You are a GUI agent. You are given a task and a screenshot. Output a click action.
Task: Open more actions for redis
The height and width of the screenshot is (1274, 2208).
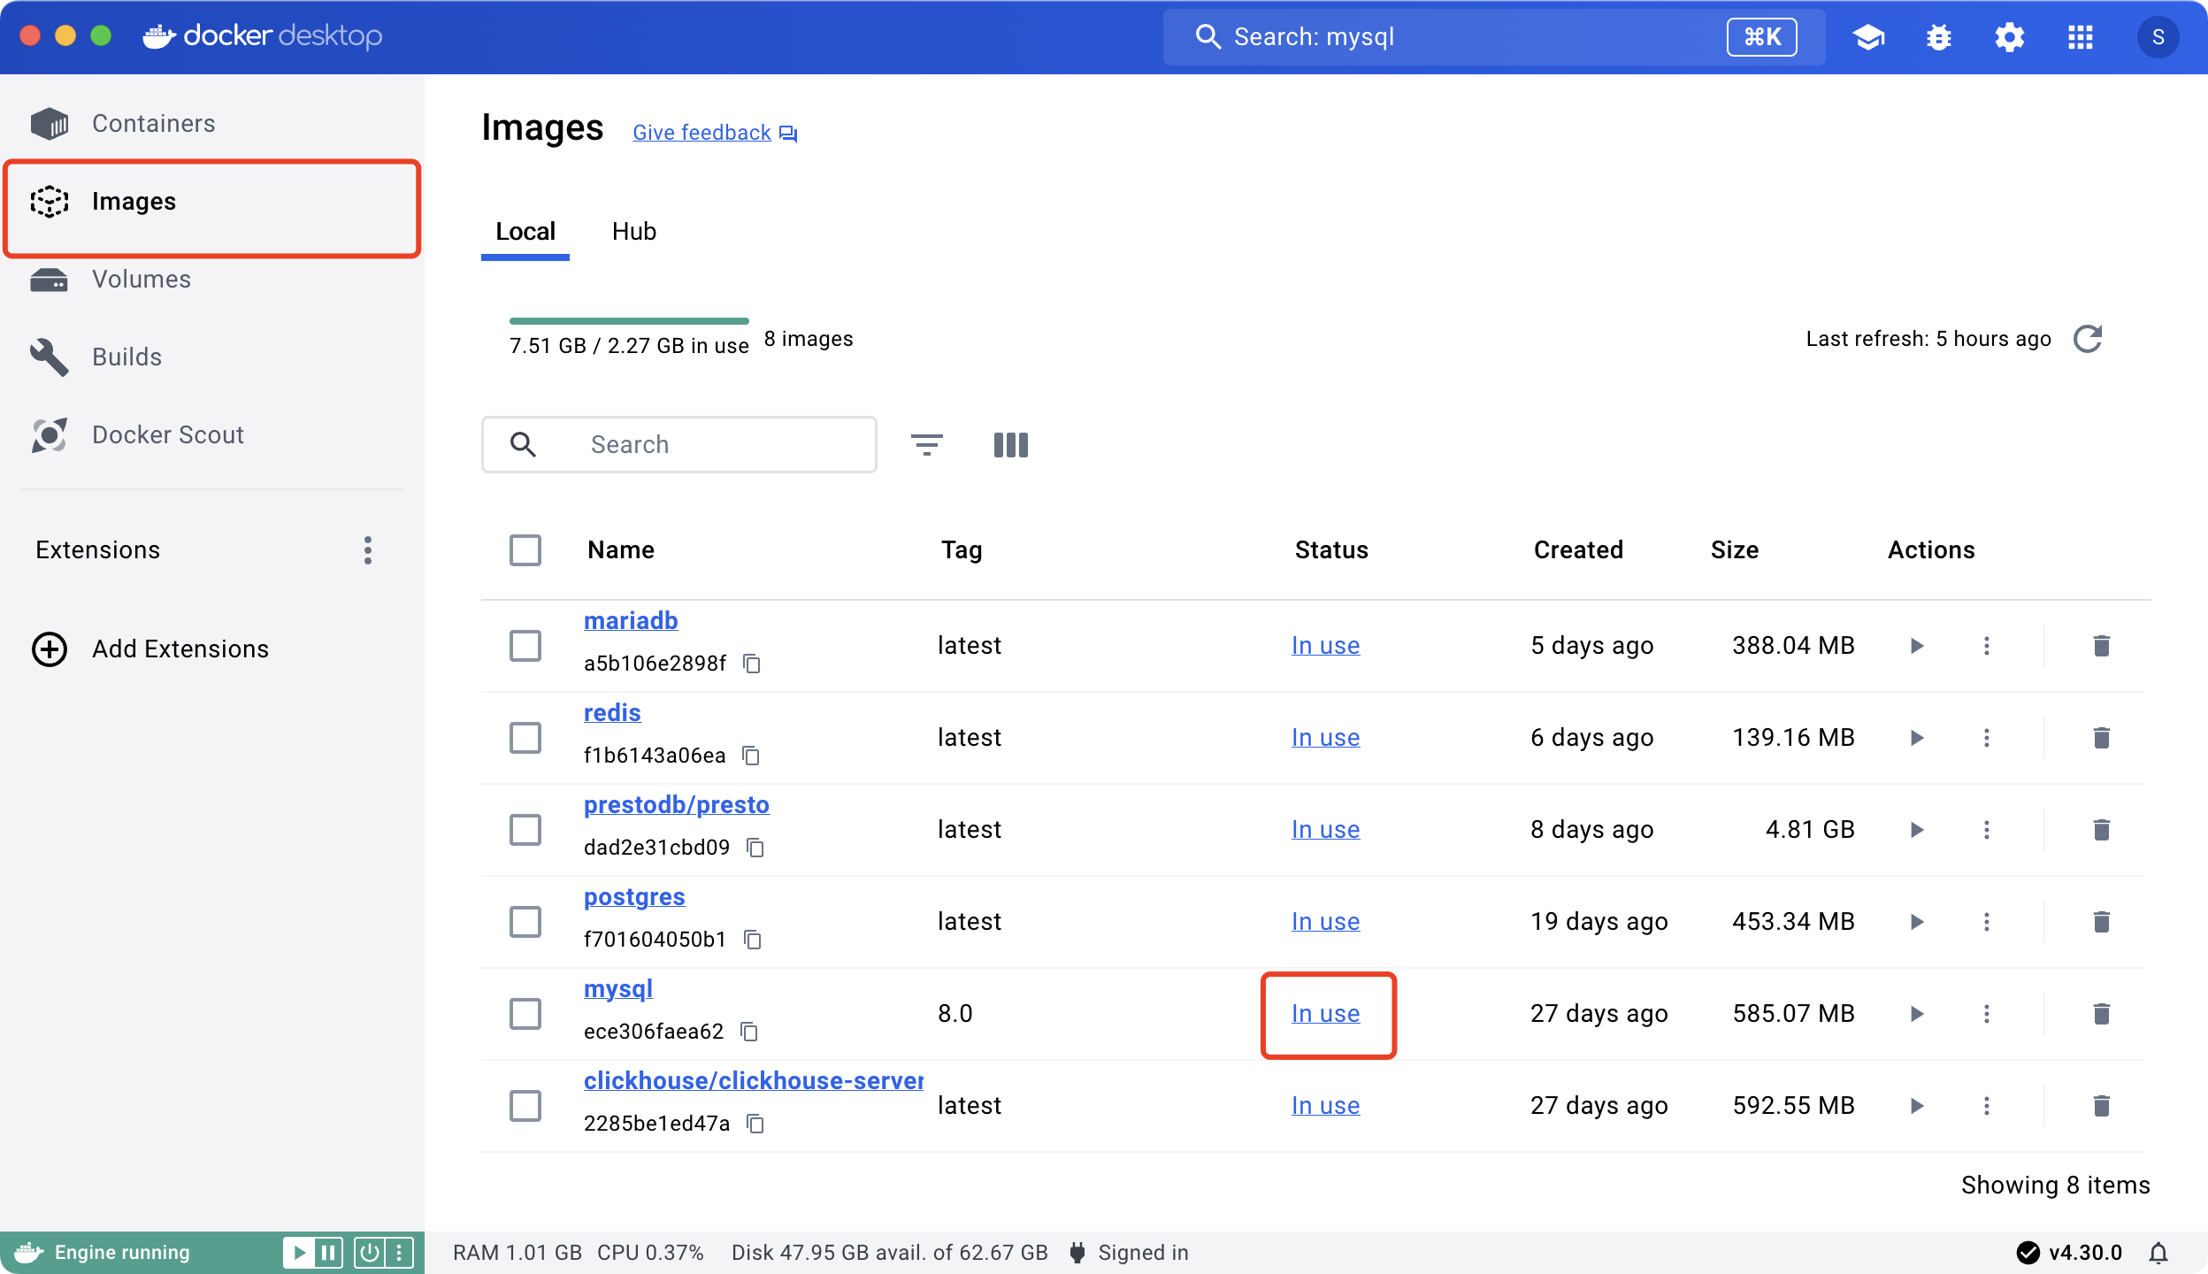click(x=1987, y=738)
